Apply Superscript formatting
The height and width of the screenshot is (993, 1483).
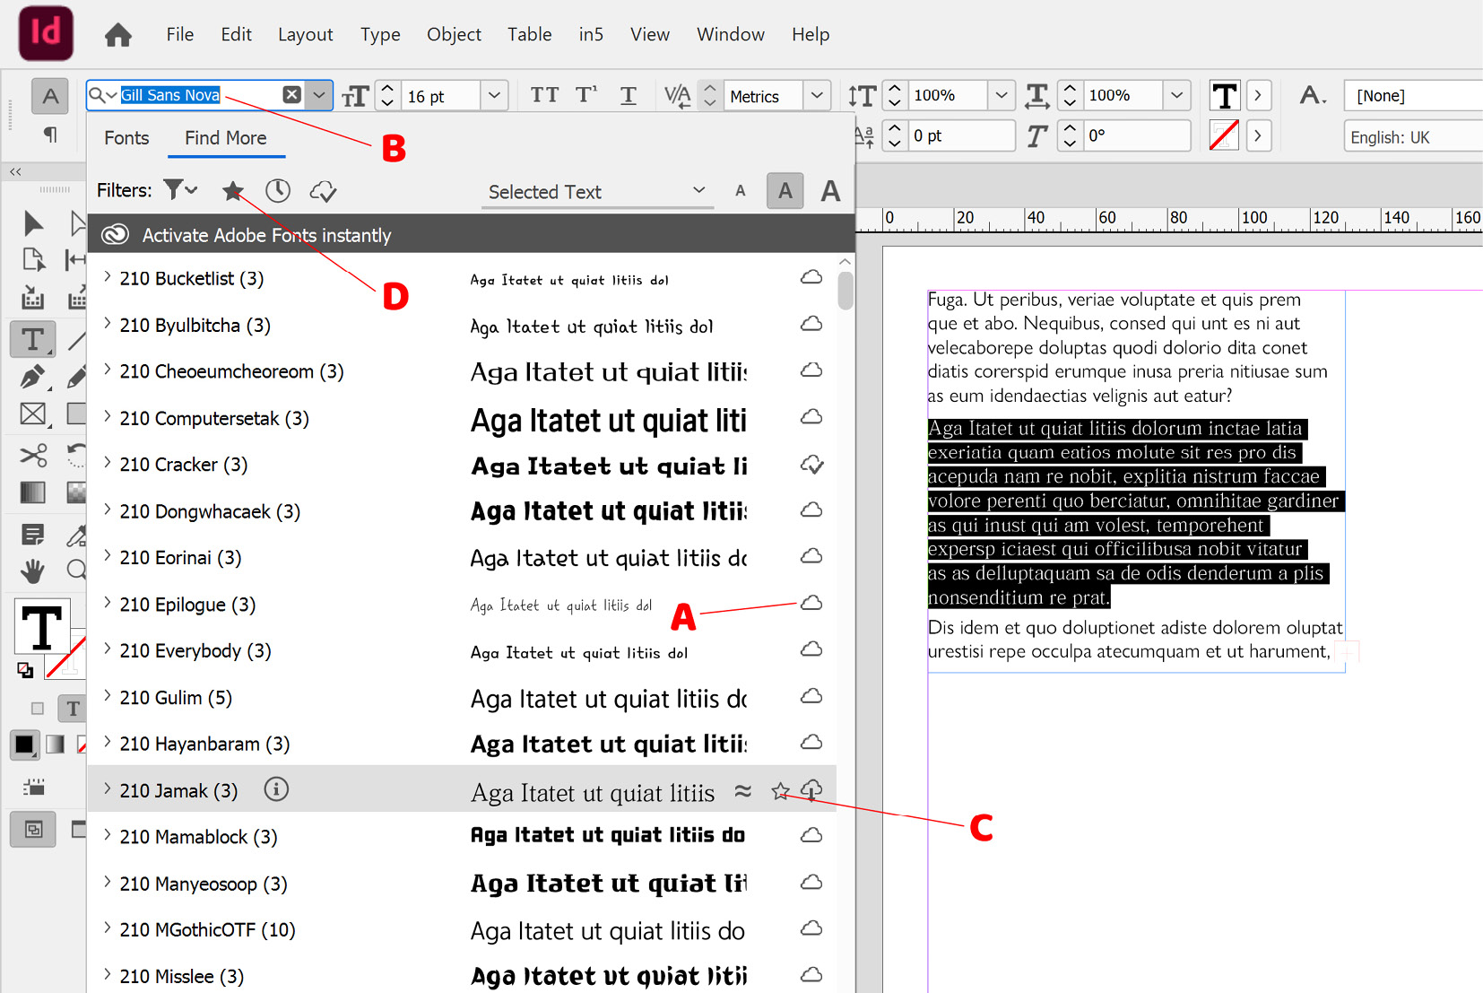(586, 95)
